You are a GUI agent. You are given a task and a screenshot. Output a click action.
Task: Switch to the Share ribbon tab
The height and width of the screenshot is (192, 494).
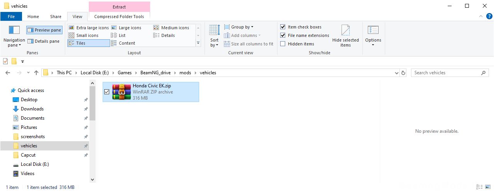point(56,17)
